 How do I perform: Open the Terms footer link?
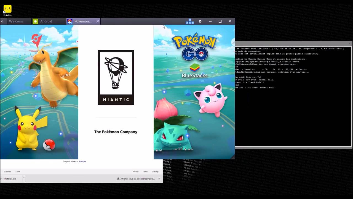pyautogui.click(x=145, y=172)
